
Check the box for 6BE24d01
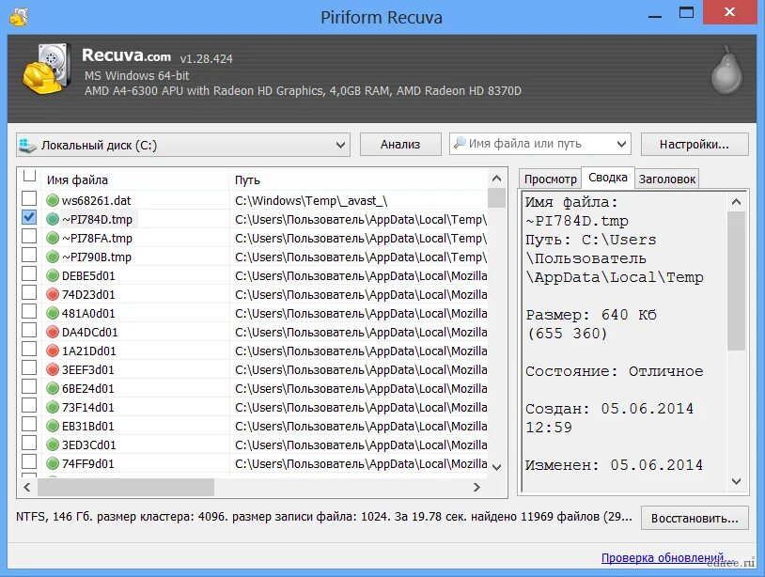point(29,386)
